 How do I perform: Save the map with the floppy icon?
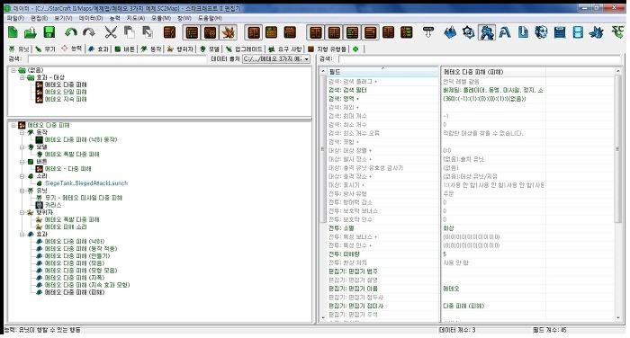pyautogui.click(x=49, y=32)
